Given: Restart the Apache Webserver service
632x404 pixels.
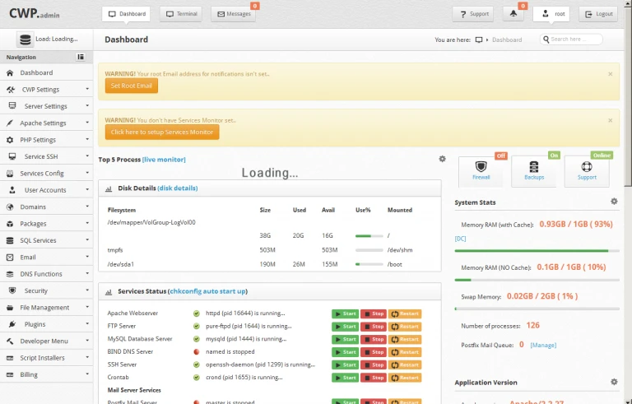Looking at the screenshot, I should point(405,313).
